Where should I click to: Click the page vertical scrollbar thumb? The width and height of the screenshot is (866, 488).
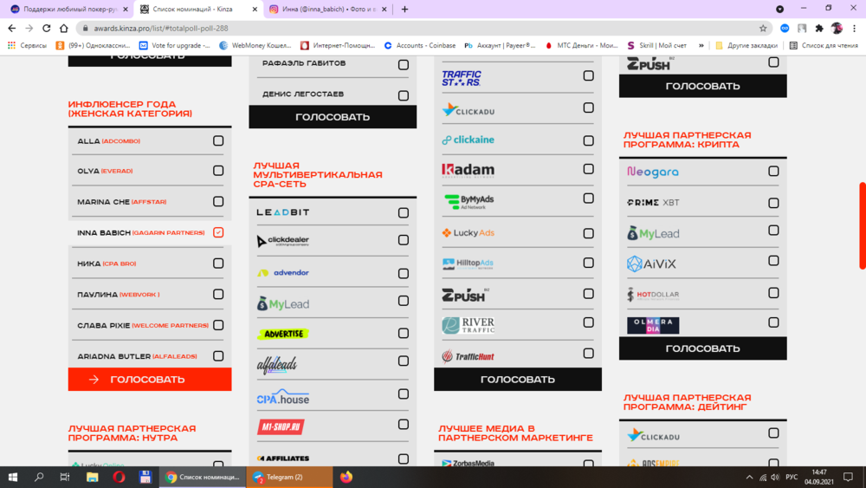[863, 225]
